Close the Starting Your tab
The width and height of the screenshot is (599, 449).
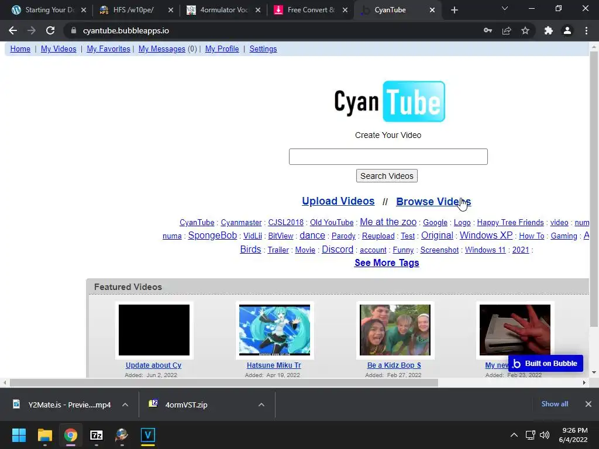[84, 10]
